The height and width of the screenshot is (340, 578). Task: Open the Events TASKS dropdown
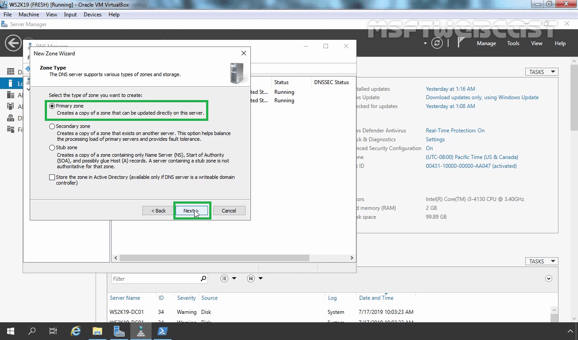[542, 261]
